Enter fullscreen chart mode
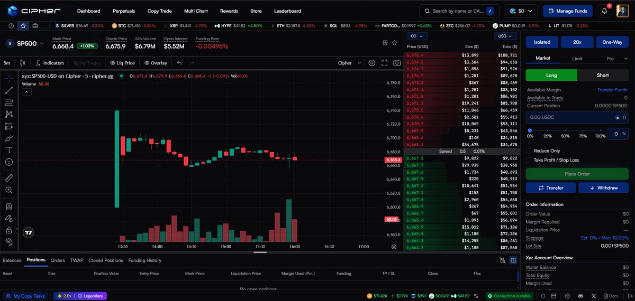The width and height of the screenshot is (635, 301). pyautogui.click(x=385, y=63)
